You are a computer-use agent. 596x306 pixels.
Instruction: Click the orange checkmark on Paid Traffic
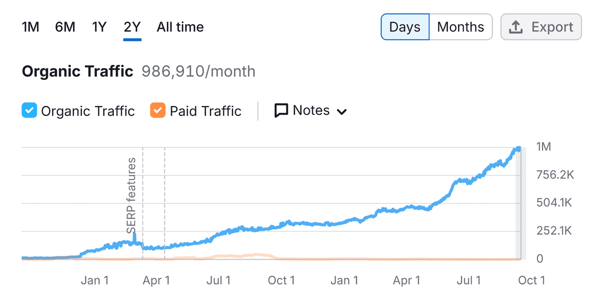point(157,110)
